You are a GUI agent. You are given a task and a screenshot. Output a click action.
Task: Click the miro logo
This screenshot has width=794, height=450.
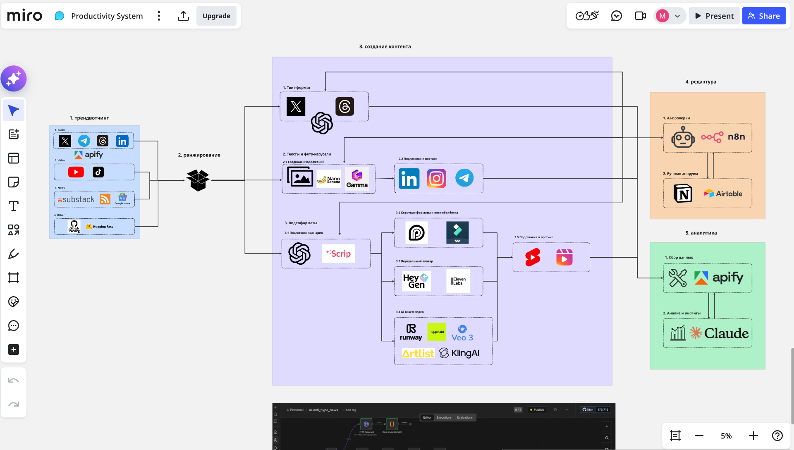coord(25,16)
